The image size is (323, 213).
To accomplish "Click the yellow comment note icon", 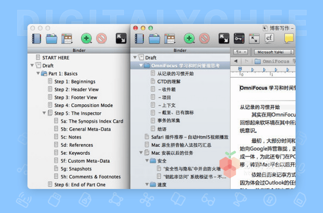I will pos(289,39).
